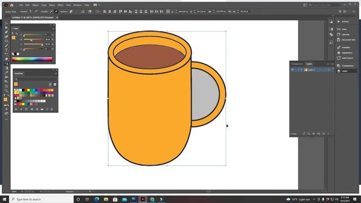The height and width of the screenshot is (203, 361).
Task: Click the orange fill swatch in toolbar
Action: (5, 99)
